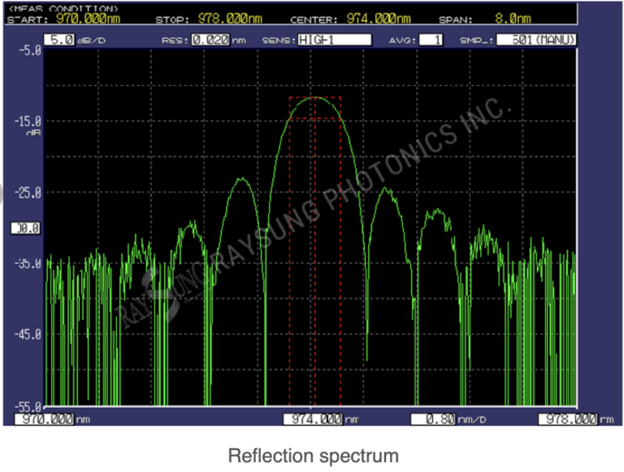Select the 974.000 nm center wavelength box
Screen dimensions: 624x472
point(313,419)
